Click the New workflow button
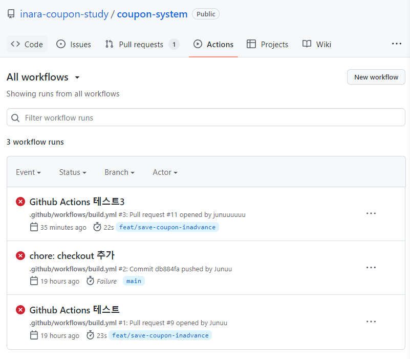 [x=376, y=77]
